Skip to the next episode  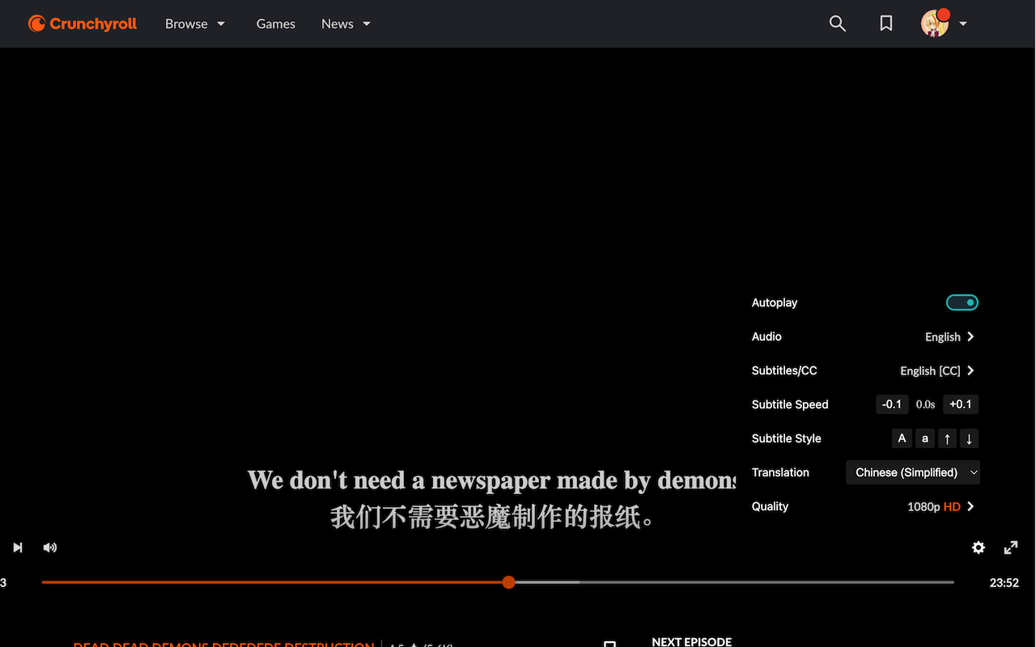[18, 548]
